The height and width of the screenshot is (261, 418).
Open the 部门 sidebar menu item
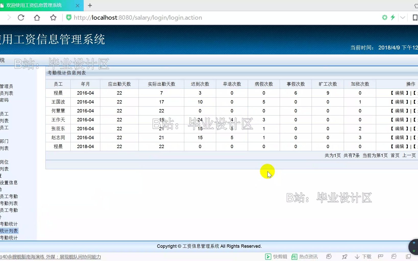pyautogui.click(x=4, y=141)
